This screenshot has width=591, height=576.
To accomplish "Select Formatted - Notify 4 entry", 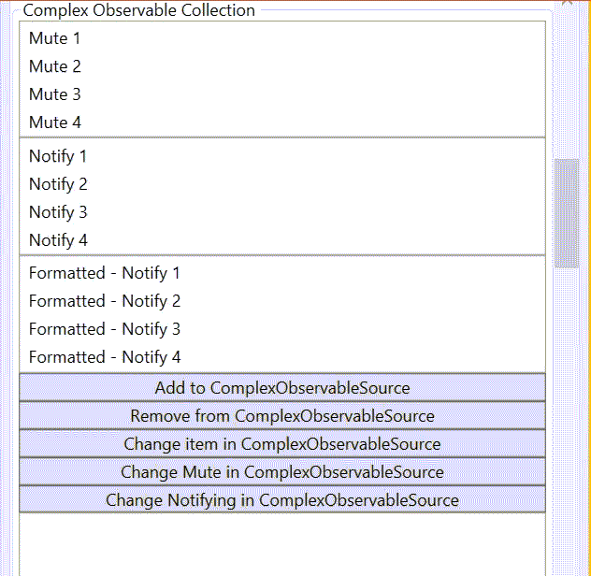I will [282, 357].
